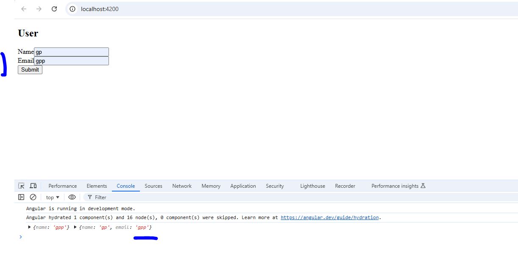Activate the DevTools inspect element picker icon
Viewport: 518px width, 278px height.
pos(21,186)
